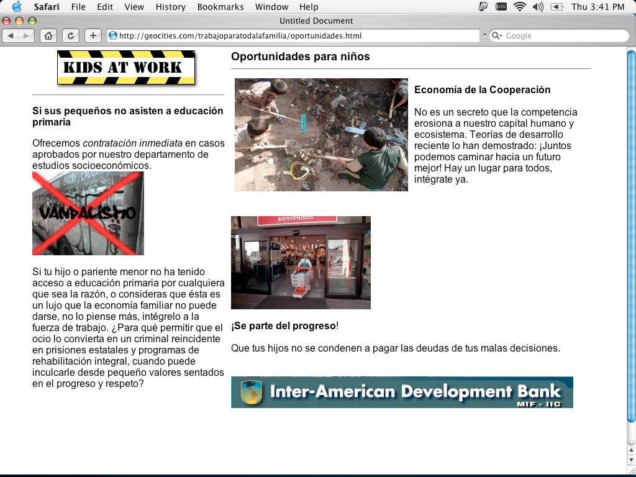Viewport: 636px width, 477px height.
Task: Click the Google search field
Action: [x=559, y=35]
